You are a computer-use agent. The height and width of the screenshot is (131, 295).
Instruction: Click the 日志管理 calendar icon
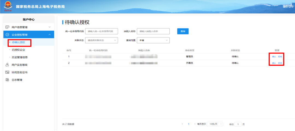point(7,80)
